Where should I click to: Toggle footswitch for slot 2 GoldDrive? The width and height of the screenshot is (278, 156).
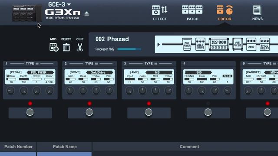(89, 112)
